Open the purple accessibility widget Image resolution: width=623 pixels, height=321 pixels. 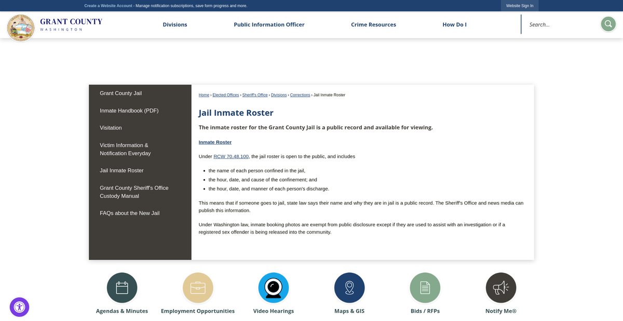click(x=20, y=307)
